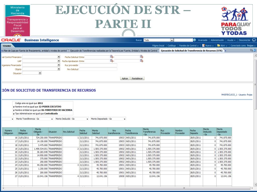Click the Ministerio de Hacienda logo
257x192 pixels.
click(18, 20)
